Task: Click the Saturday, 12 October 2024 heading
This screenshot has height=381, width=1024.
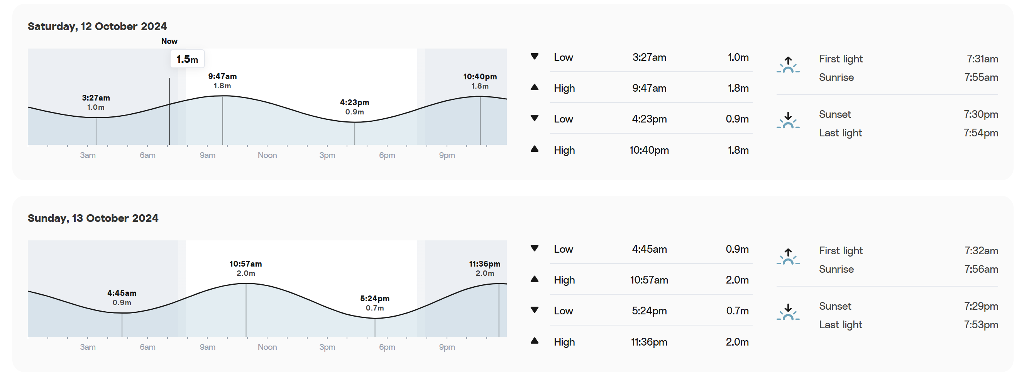Action: coord(97,26)
